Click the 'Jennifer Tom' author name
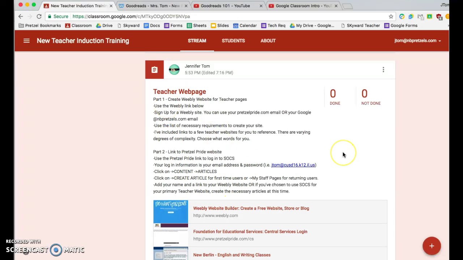This screenshot has height=260, width=463. point(197,66)
